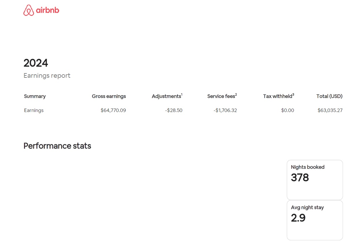This screenshot has height=241, width=350.
Task: Click the -$28.50 adjustments value
Action: tap(174, 111)
